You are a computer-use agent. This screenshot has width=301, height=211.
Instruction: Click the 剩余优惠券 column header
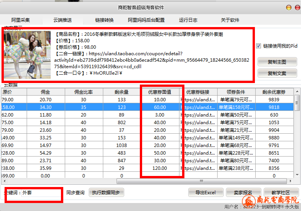[274, 92]
